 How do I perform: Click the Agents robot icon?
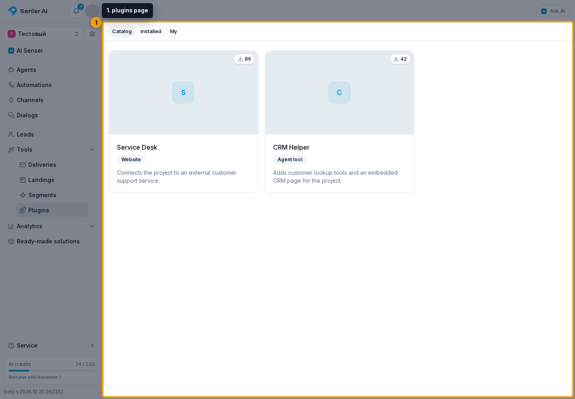[x=11, y=70]
